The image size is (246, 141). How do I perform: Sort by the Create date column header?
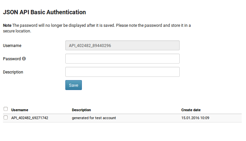[191, 110]
